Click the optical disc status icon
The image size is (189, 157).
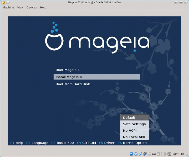tap(136, 154)
